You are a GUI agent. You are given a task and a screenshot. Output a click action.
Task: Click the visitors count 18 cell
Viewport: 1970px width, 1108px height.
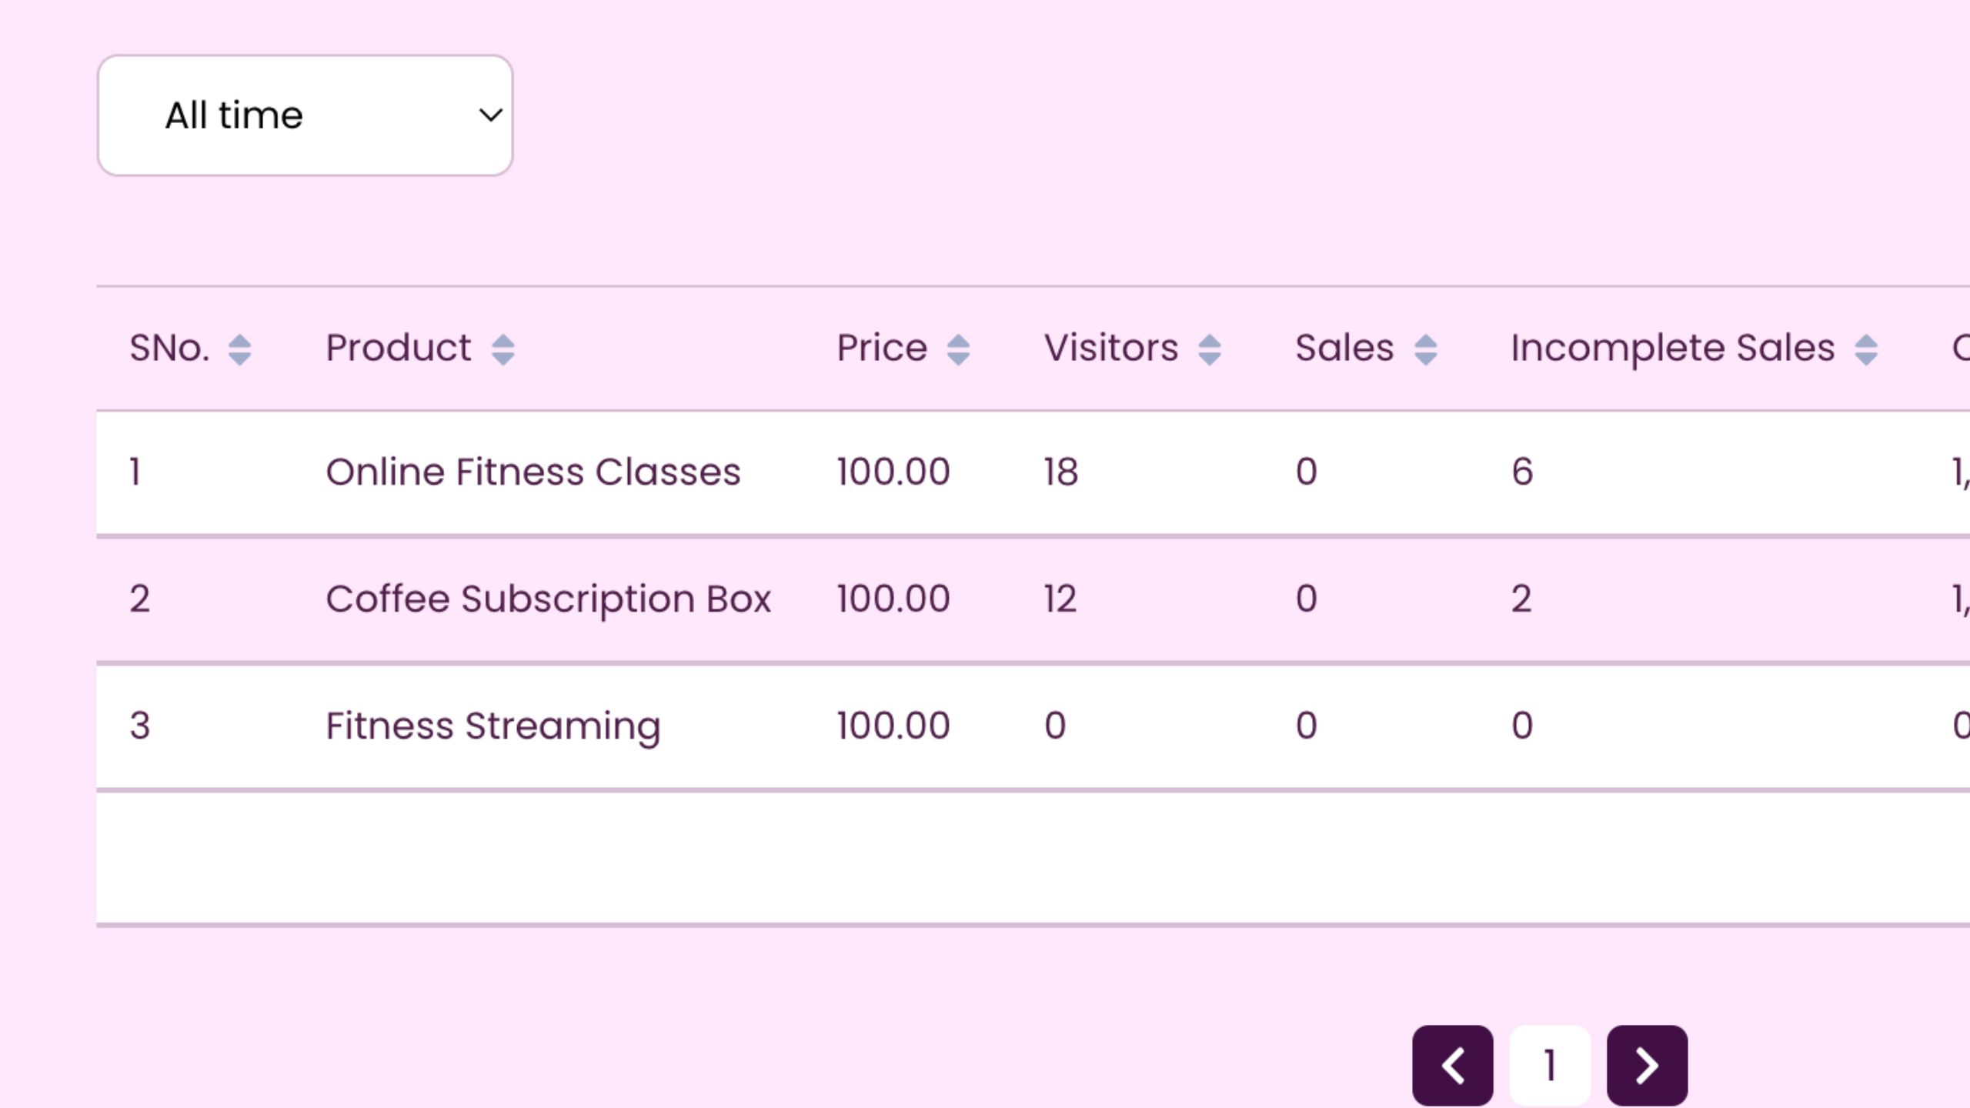(1060, 472)
